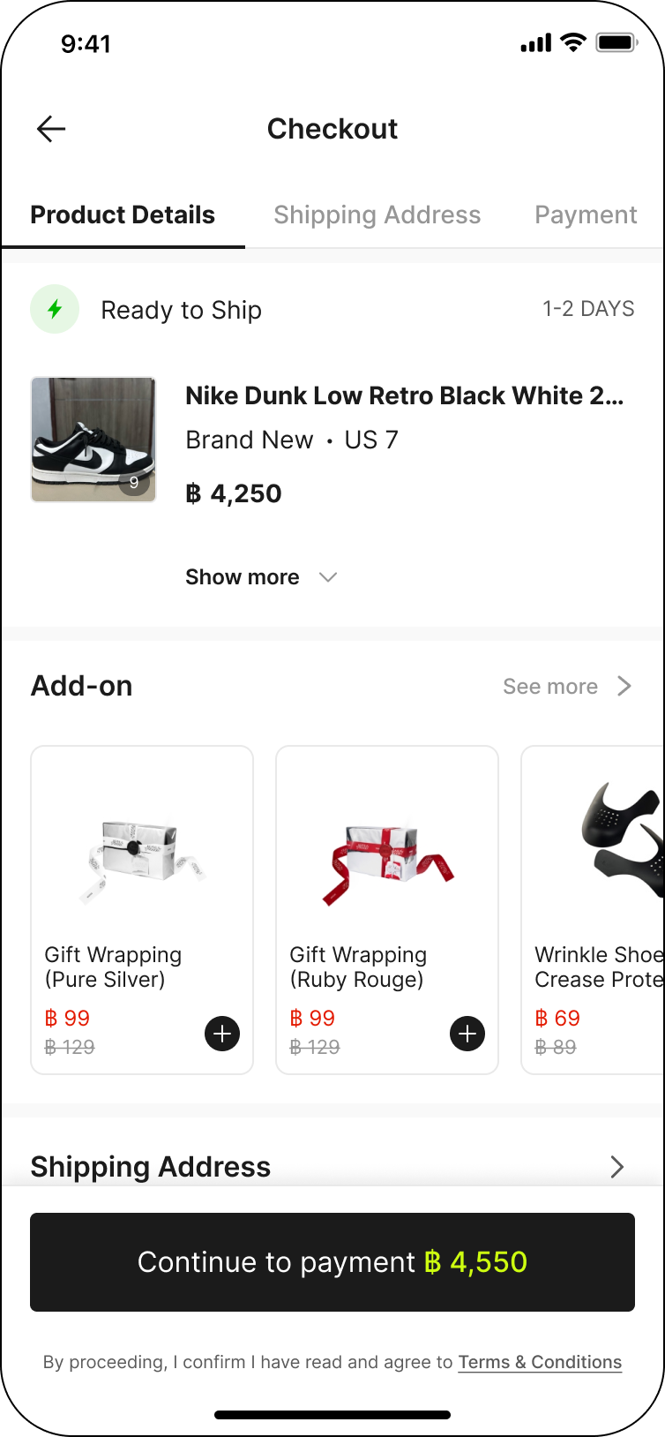Open the Shipping Address section chevron
This screenshot has width=665, height=1437.
click(617, 1167)
